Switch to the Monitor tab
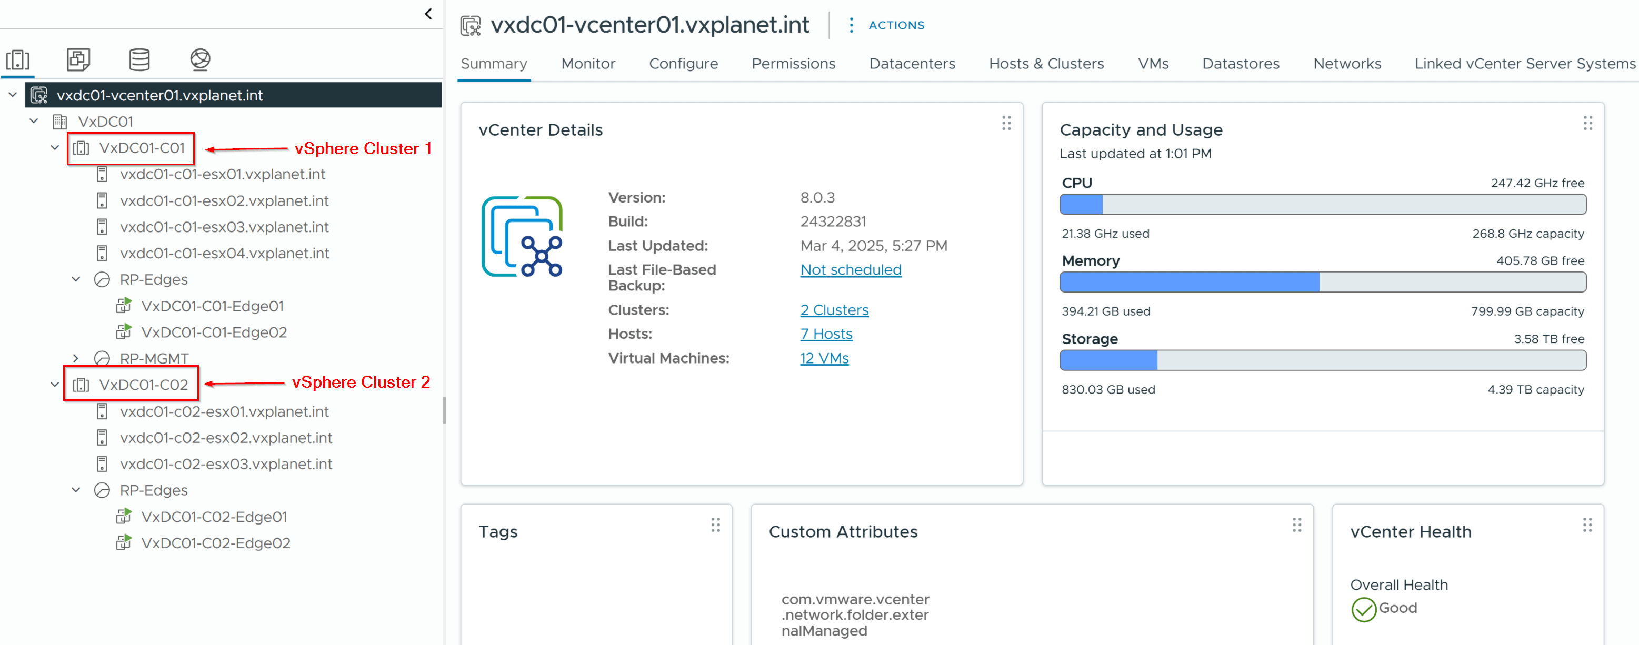Screen dimensions: 1639x645 587,64
